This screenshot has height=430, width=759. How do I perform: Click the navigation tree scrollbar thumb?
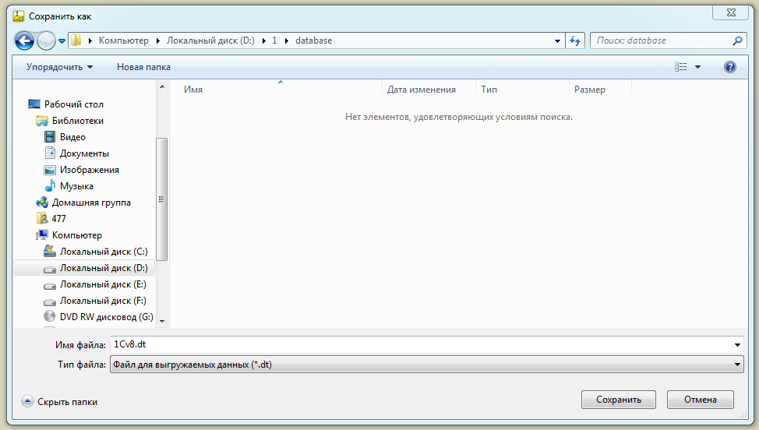click(x=162, y=199)
